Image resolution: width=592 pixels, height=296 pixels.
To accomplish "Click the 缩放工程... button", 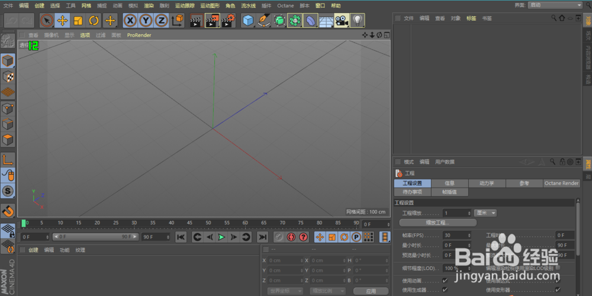I will pyautogui.click(x=437, y=223).
